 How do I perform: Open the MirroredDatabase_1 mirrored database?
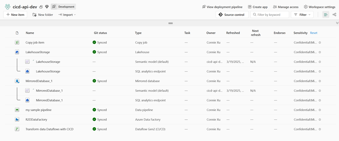[39, 81]
